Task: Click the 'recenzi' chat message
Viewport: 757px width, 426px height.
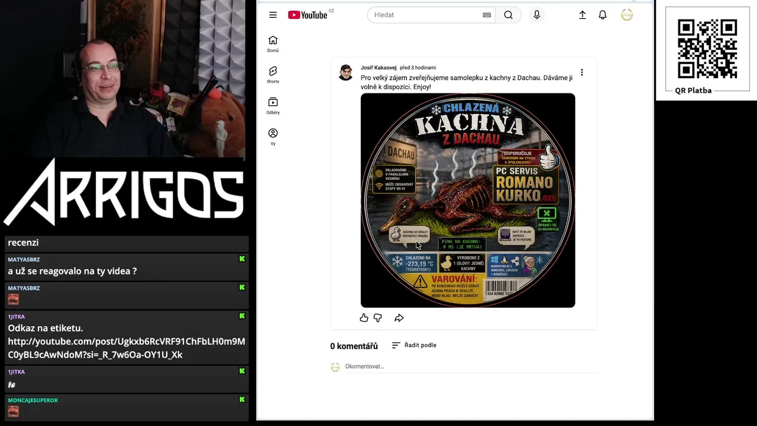Action: point(23,243)
